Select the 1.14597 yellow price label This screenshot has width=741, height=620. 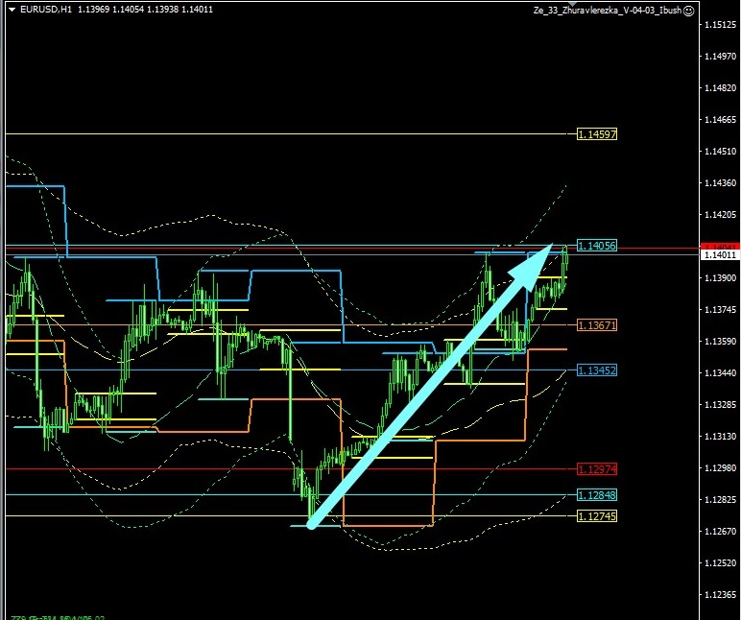point(597,134)
